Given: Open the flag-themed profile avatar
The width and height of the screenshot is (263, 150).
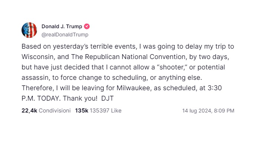Looking at the screenshot, I should tap(29, 30).
